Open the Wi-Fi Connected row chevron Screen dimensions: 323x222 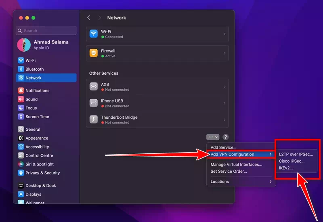pos(224,34)
